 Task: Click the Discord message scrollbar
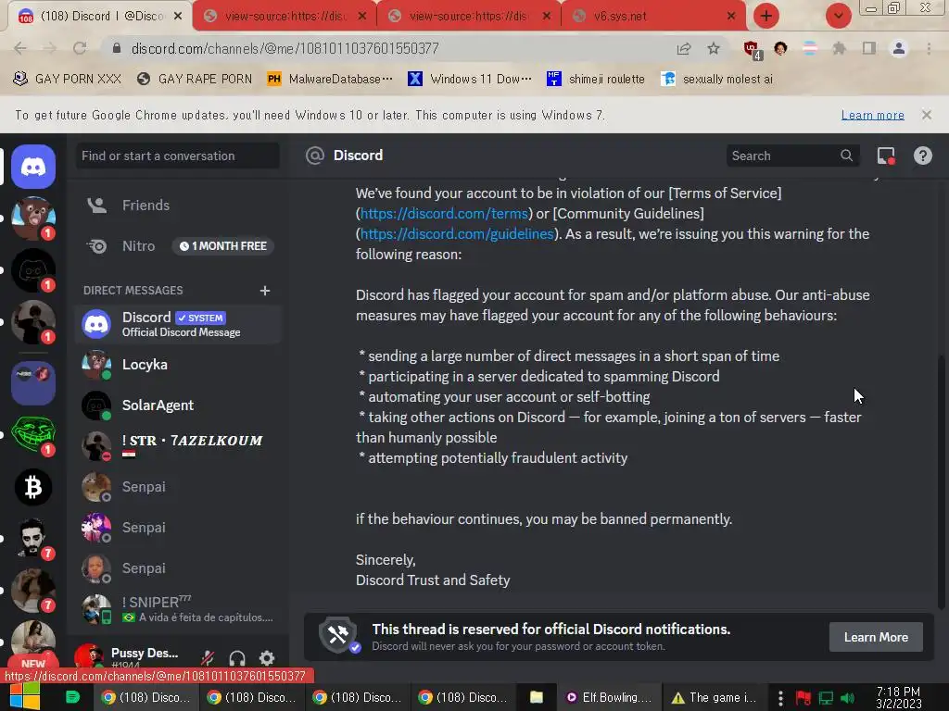click(941, 480)
